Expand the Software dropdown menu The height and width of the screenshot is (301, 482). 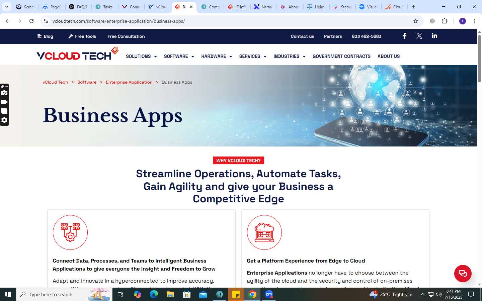pyautogui.click(x=179, y=56)
